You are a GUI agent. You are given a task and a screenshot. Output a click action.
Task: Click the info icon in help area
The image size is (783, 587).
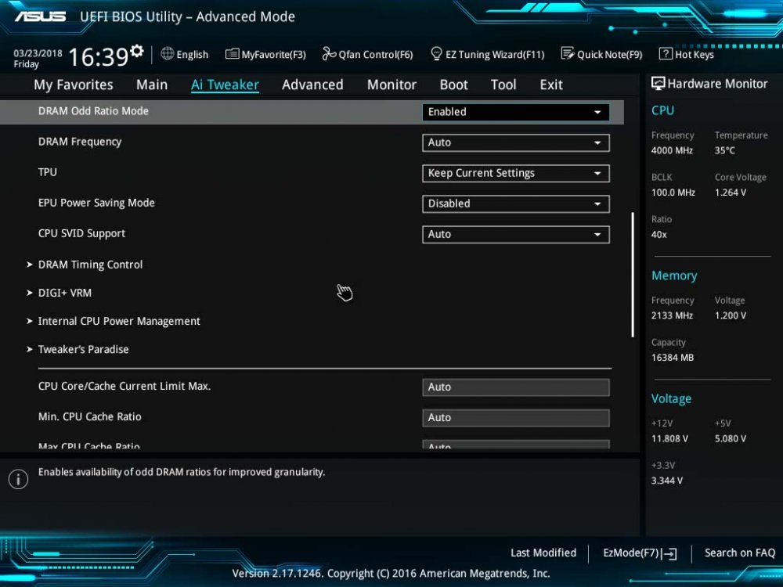click(19, 479)
